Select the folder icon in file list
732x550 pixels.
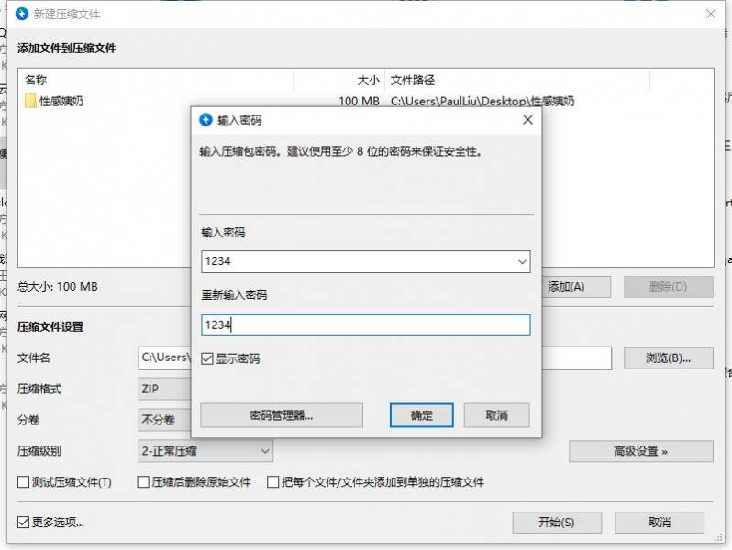coord(30,101)
